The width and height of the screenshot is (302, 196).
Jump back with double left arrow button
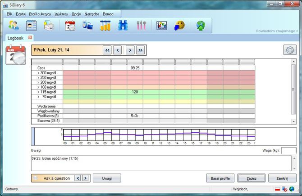[x=107, y=50]
